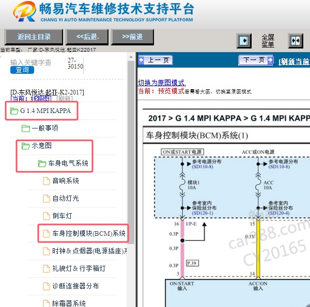Screen dimensions: 310x307
Task: Click the 27-30150 code text
Action: [x=75, y=63]
